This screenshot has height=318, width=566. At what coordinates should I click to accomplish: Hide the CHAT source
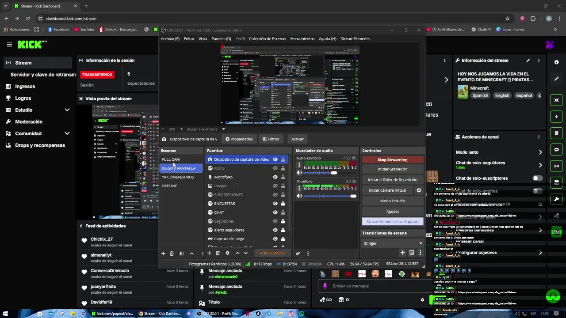(275, 212)
